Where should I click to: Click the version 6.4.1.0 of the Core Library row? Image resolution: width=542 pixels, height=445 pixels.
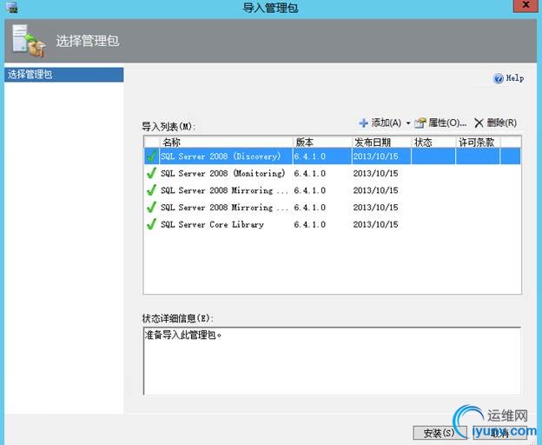pos(310,224)
